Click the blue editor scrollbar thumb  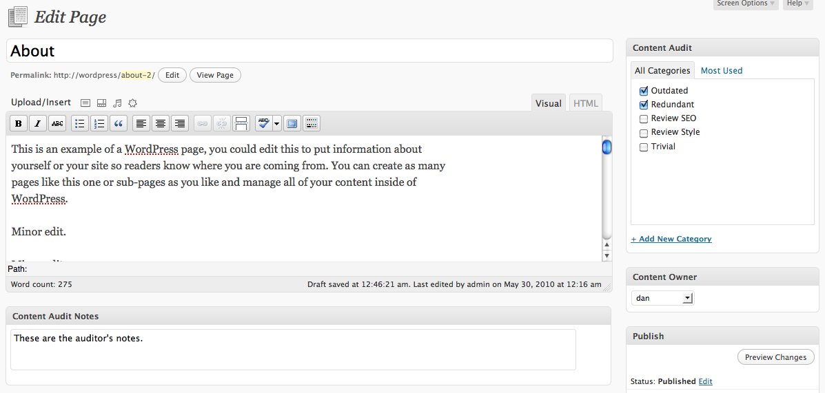pos(607,147)
